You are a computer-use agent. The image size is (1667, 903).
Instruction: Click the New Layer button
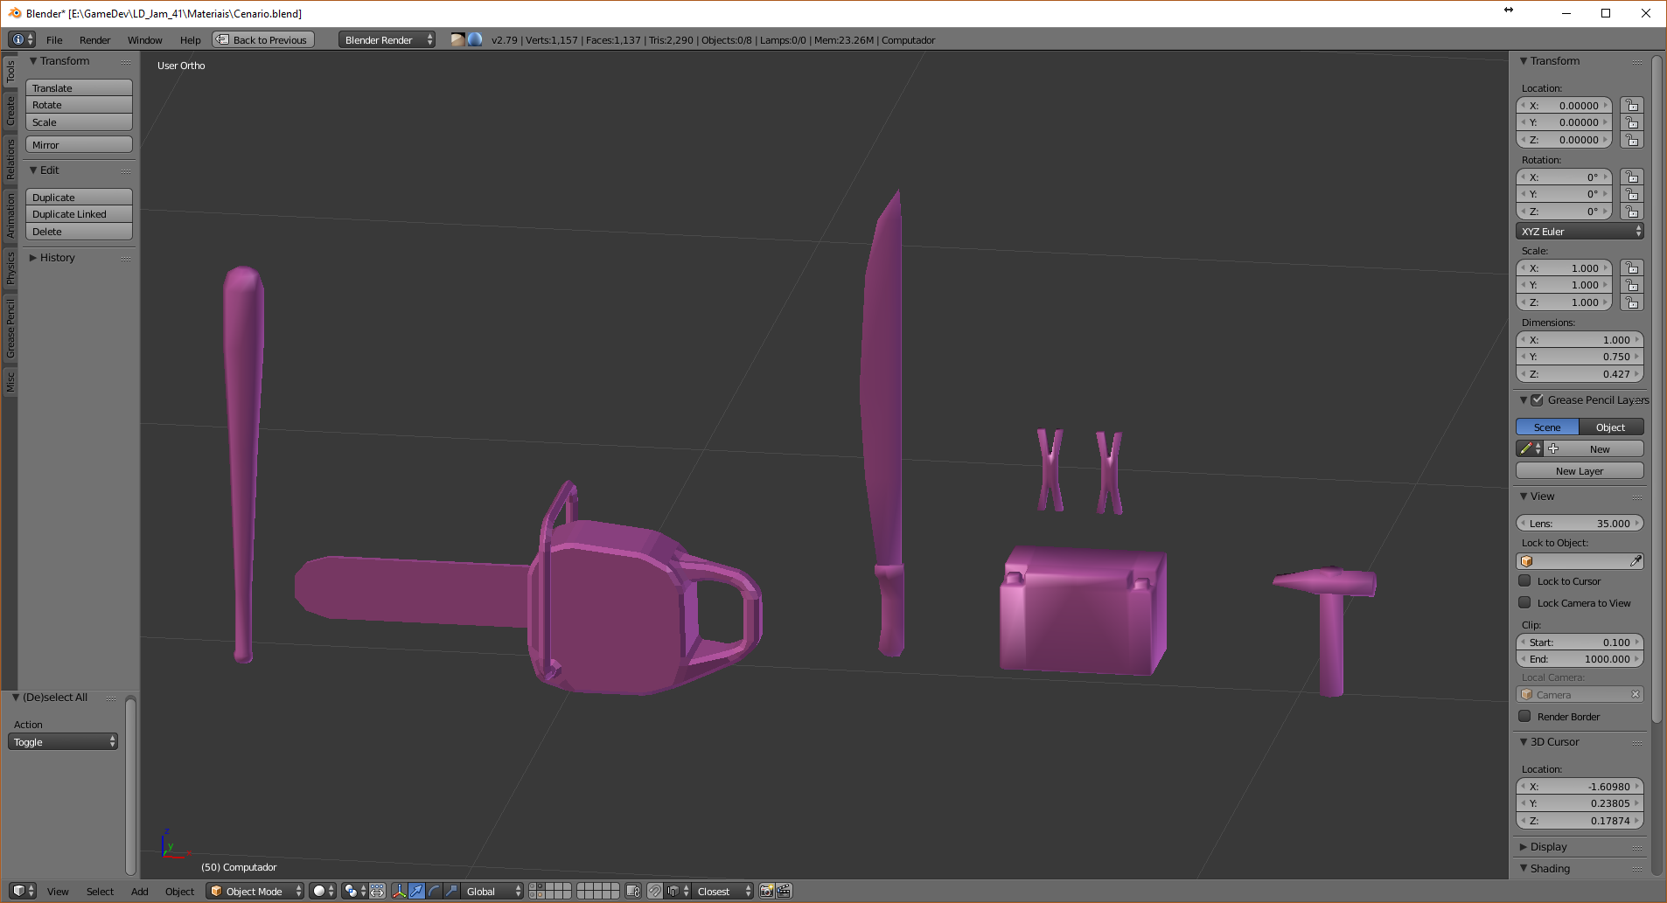pos(1580,471)
